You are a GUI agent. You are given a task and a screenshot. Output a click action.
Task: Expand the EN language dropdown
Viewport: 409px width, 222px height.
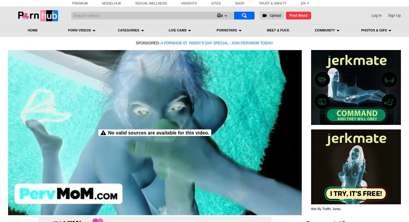click(305, 3)
